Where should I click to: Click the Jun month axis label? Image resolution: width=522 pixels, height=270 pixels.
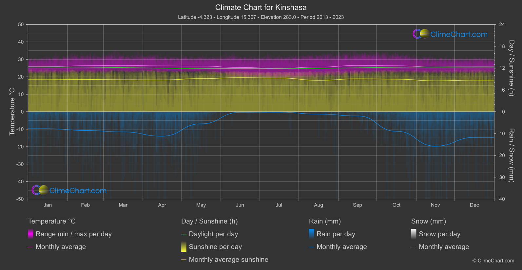pos(240,205)
